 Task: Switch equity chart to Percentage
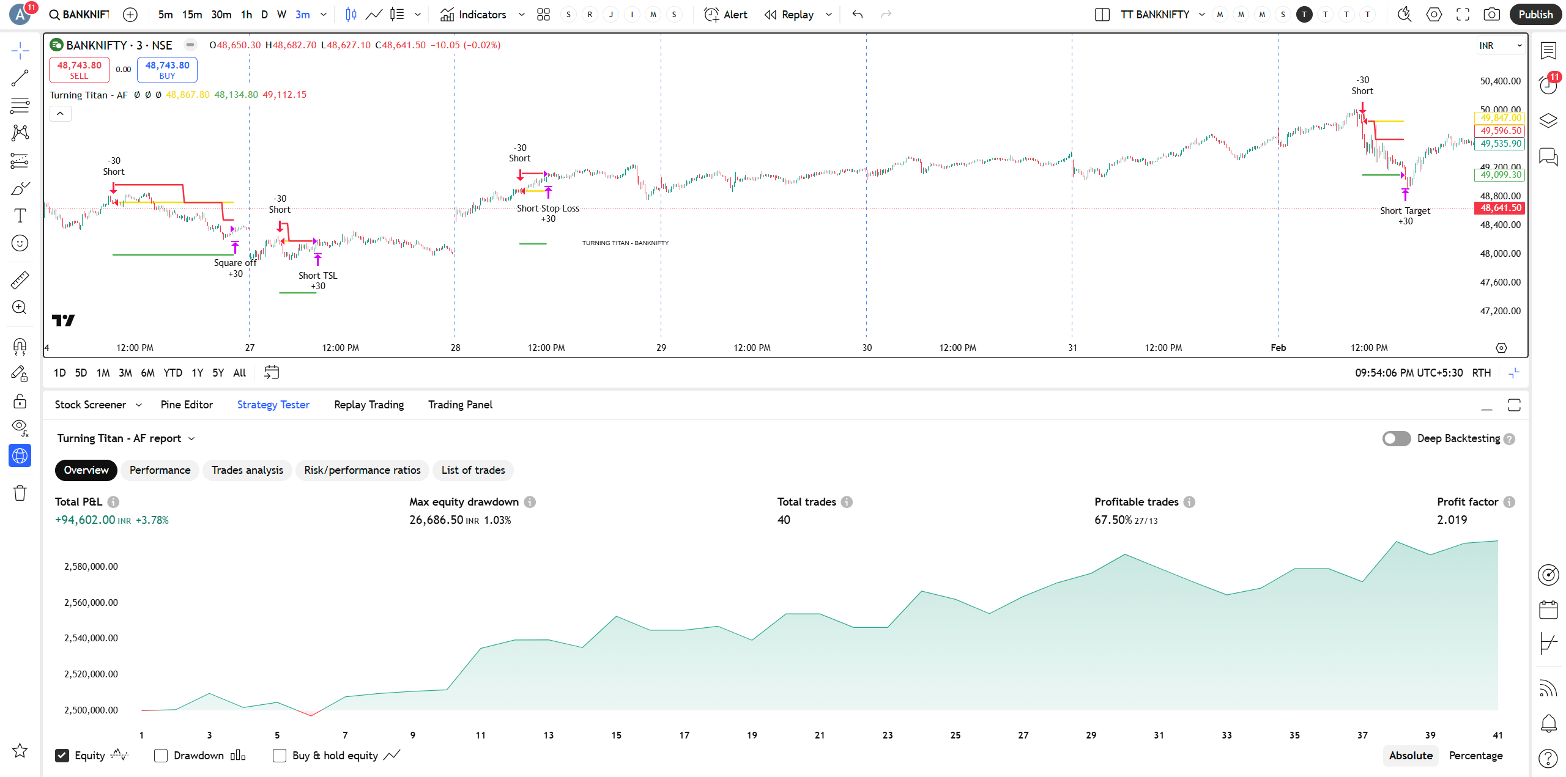point(1475,756)
